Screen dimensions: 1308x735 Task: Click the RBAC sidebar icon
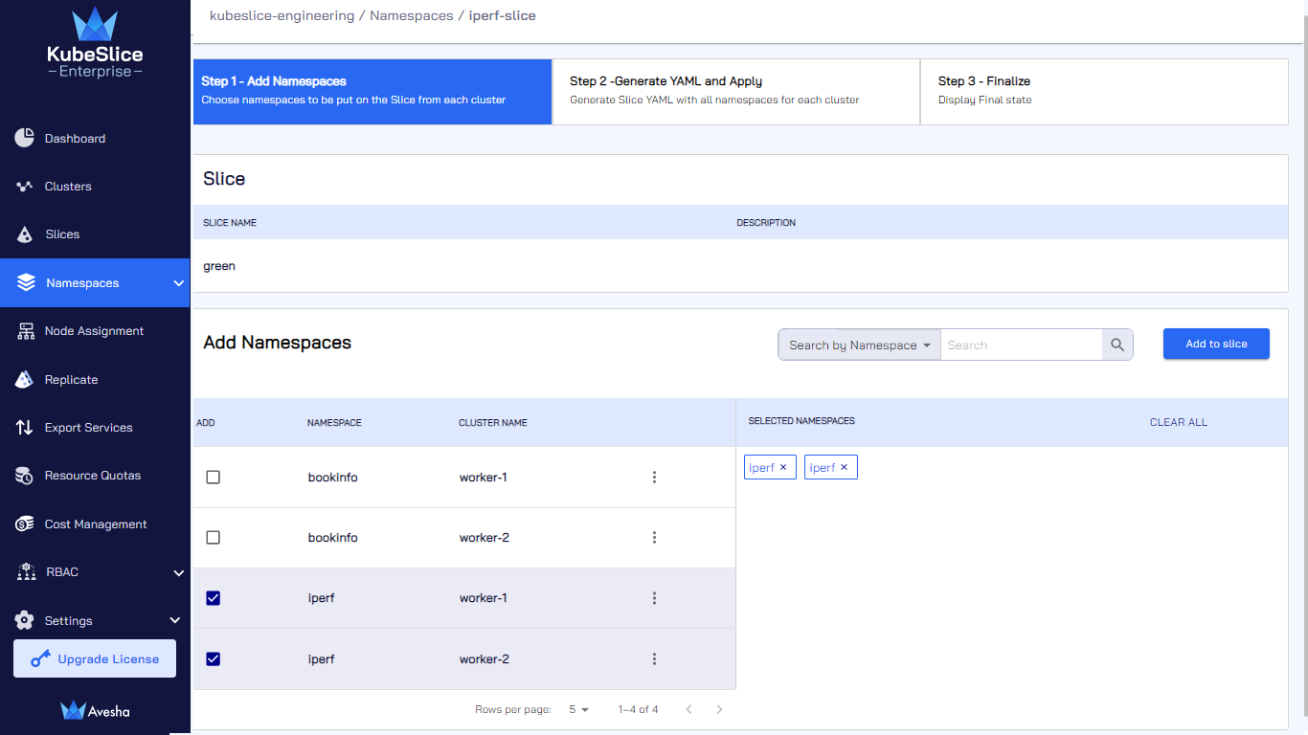pyautogui.click(x=26, y=572)
